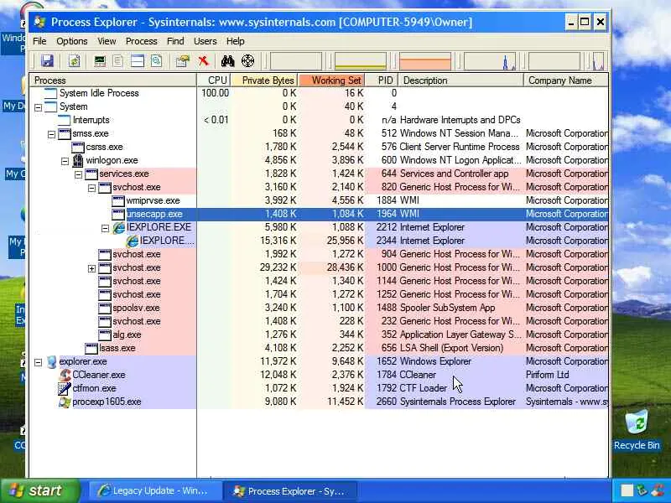Open the File menu
671x503 pixels.
click(39, 41)
